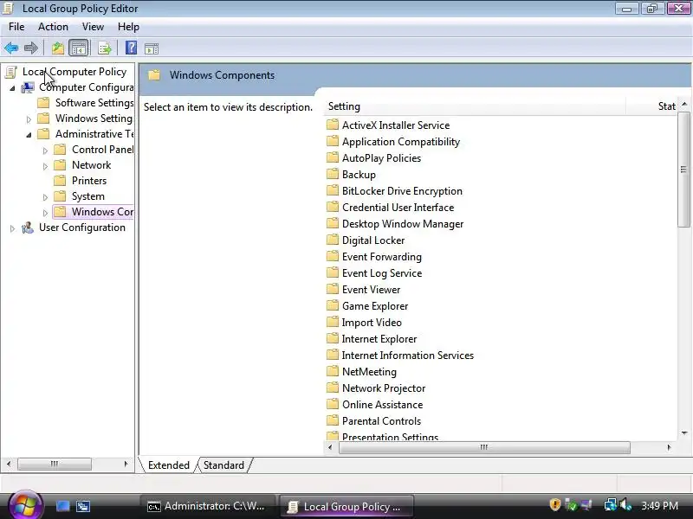
Task: Select Event Log Service item
Action: pyautogui.click(x=382, y=273)
